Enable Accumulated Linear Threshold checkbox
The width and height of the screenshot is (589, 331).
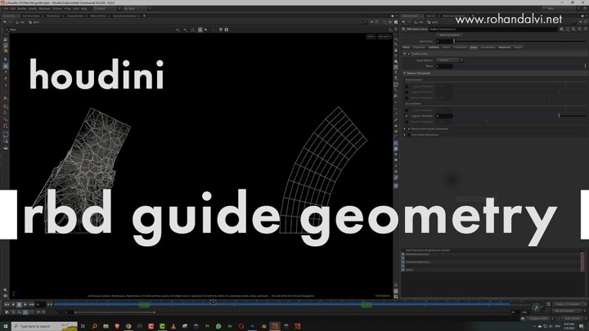[407, 110]
